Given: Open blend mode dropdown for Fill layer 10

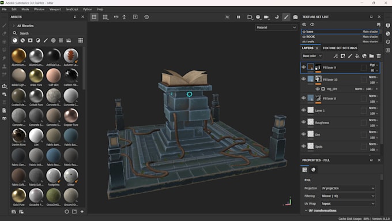Looking at the screenshot, I should pos(373,77).
